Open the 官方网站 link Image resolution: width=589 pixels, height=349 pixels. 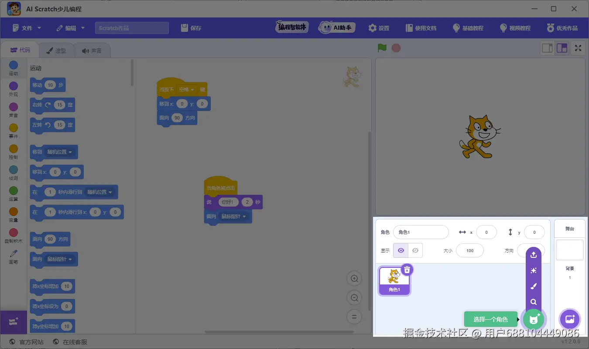(x=26, y=342)
